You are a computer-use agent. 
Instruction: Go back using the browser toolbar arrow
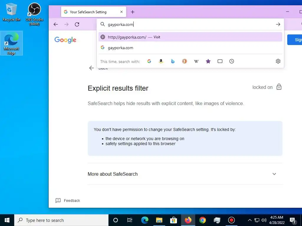coord(56,24)
